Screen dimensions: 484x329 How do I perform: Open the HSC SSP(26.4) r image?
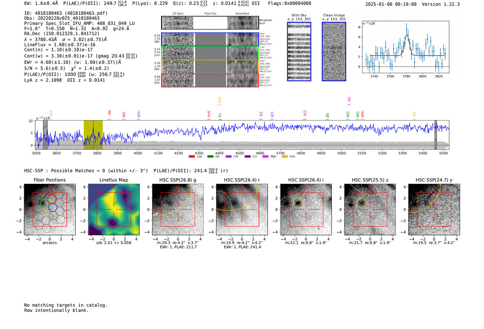(242, 210)
